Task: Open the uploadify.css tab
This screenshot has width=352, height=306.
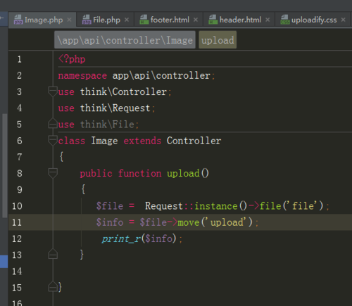Action: click(313, 20)
